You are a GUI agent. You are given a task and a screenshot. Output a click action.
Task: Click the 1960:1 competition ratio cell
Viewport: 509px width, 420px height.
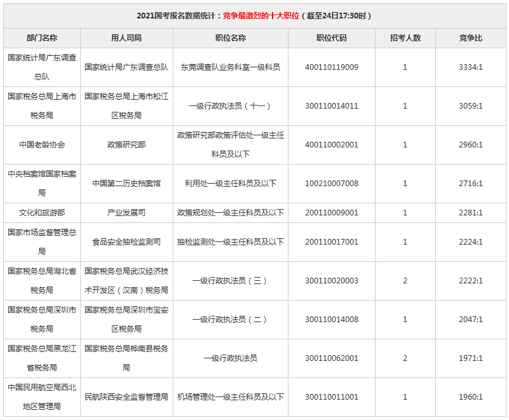tap(470, 396)
